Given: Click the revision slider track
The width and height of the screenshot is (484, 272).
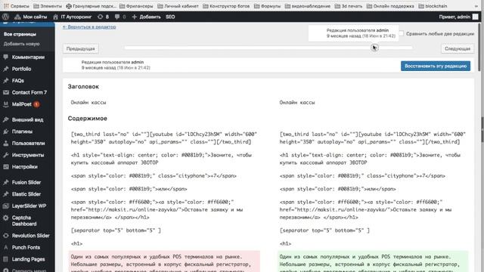Looking at the screenshot, I should [x=268, y=48].
